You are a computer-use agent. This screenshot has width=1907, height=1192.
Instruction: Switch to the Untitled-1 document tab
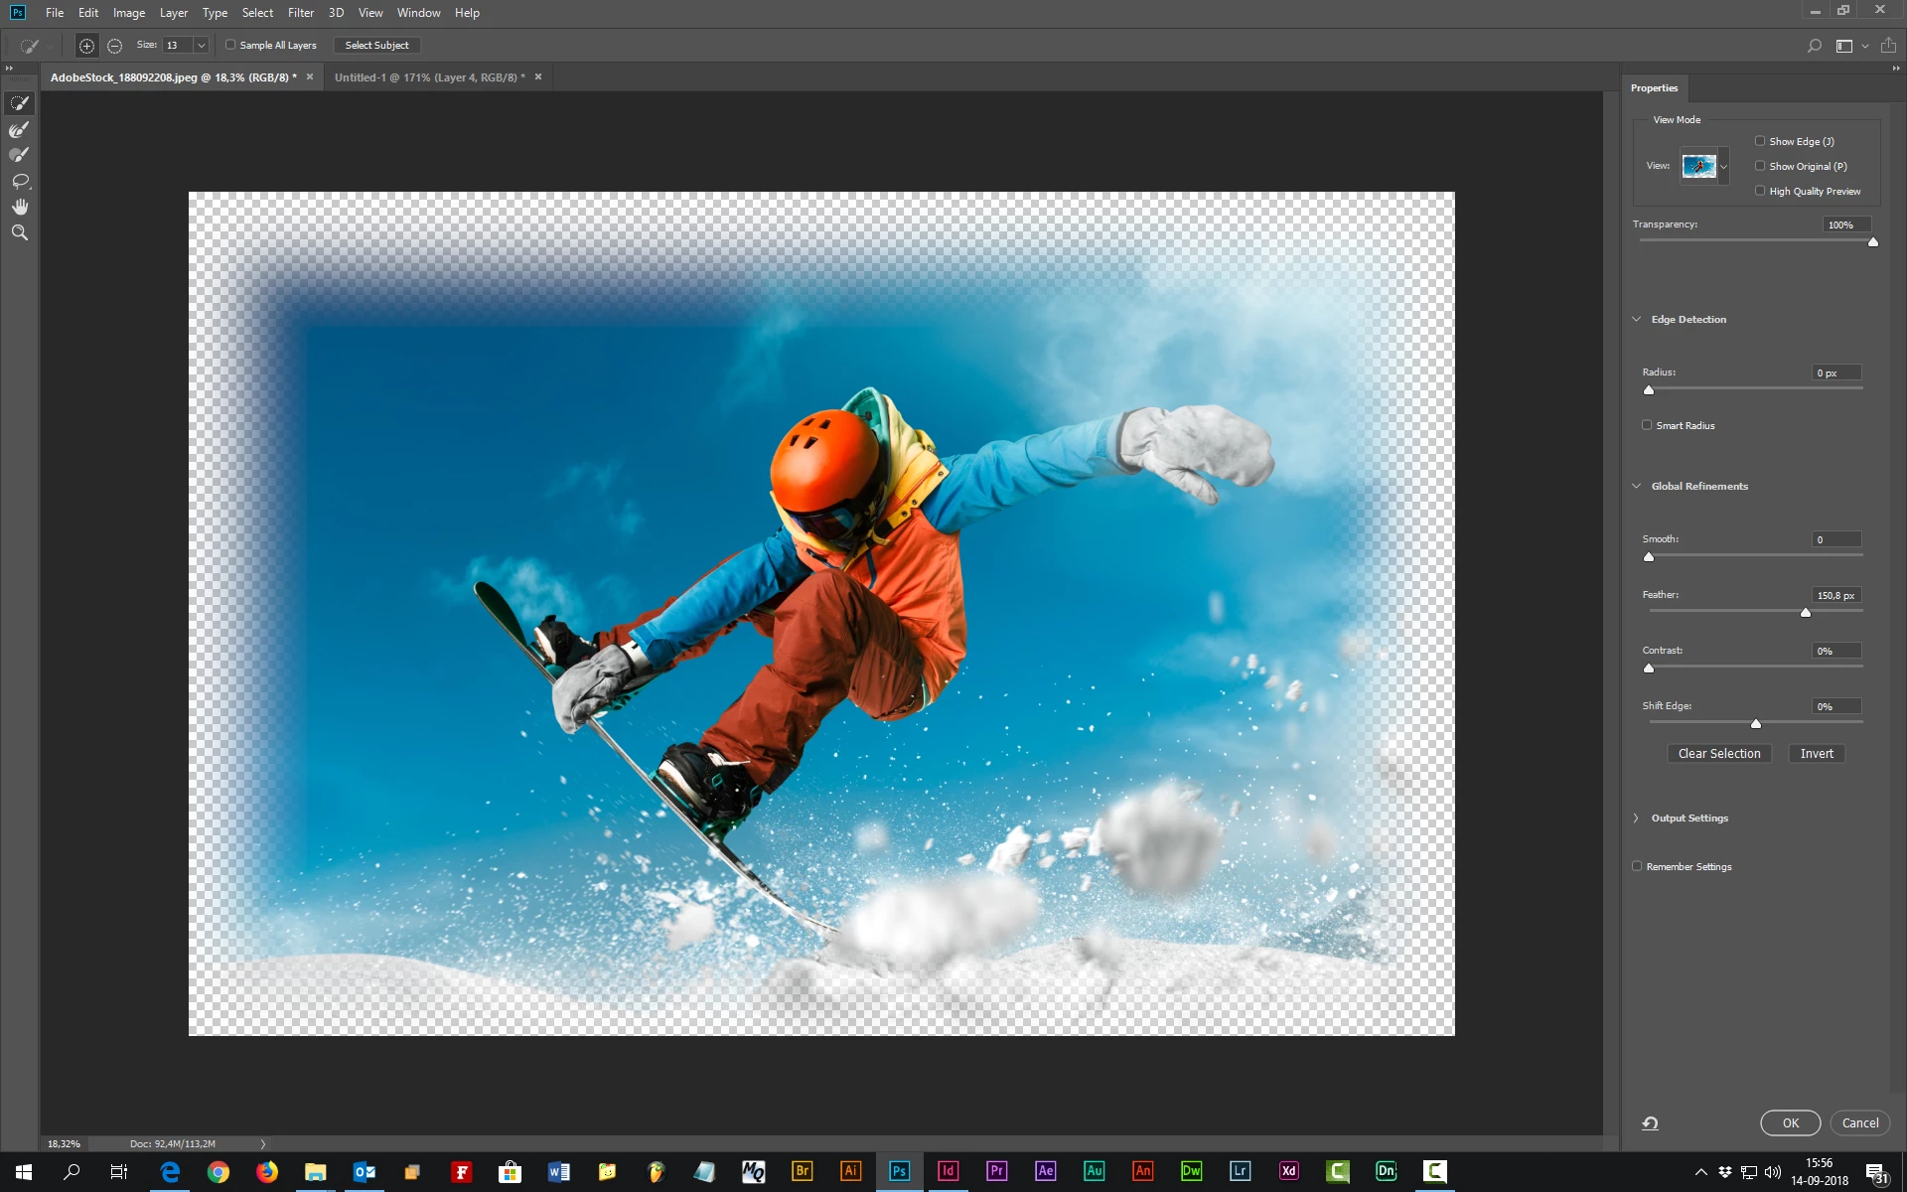click(x=429, y=77)
